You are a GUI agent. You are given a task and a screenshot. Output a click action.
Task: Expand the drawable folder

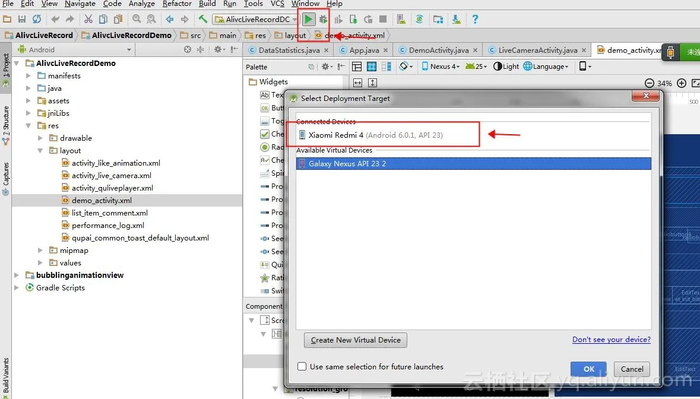click(x=40, y=138)
